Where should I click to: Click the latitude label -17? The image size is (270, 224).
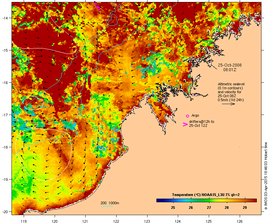pos(5,115)
